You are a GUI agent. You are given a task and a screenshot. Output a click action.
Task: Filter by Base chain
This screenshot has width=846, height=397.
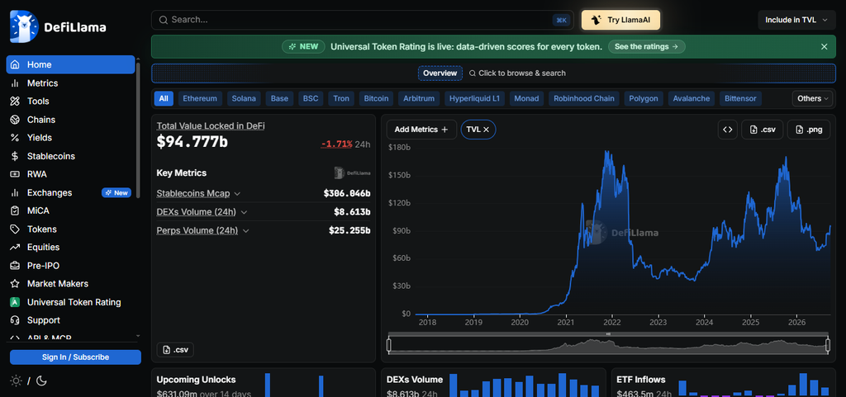(279, 98)
